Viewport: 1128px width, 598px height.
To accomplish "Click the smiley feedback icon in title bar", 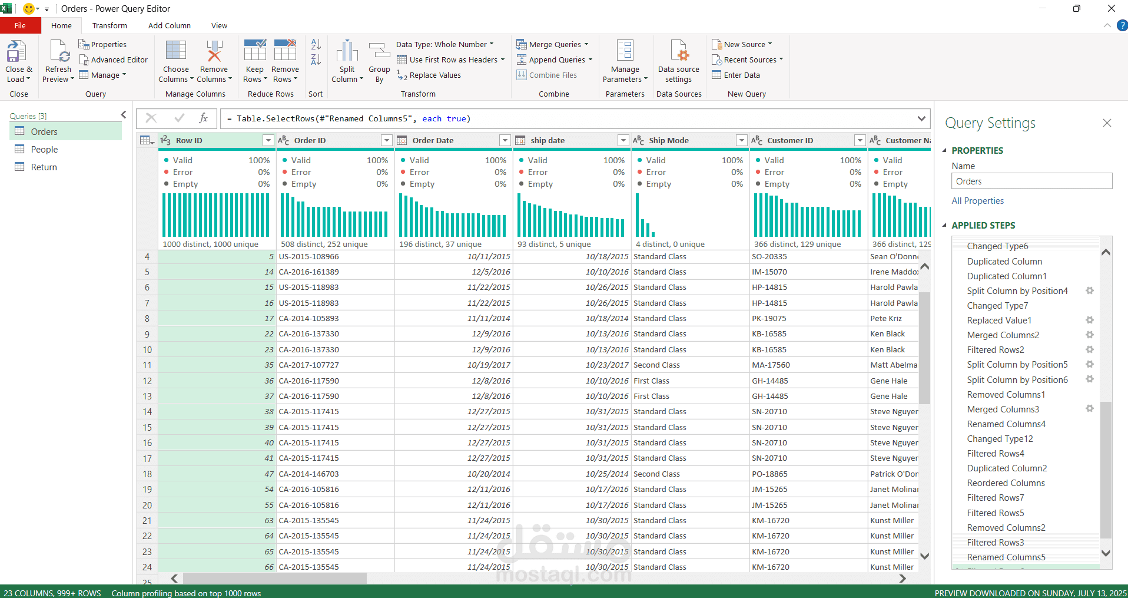I will pyautogui.click(x=28, y=9).
